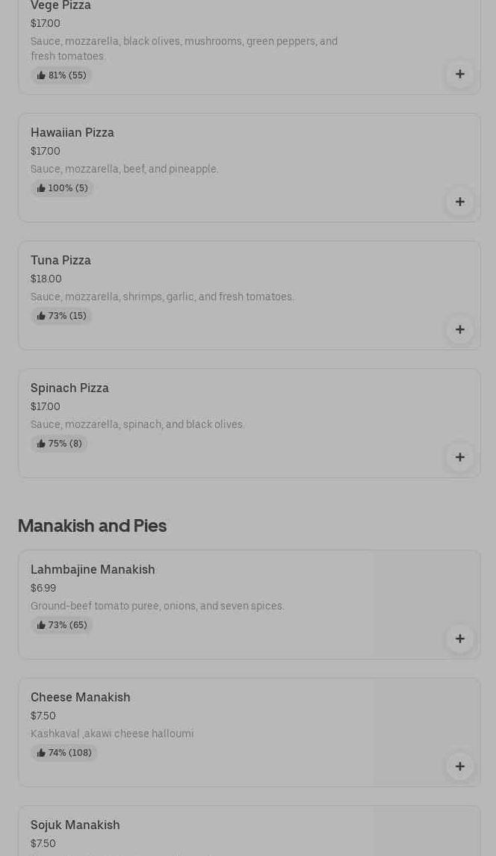
Task: Select Spinach Pizza title
Action: [69, 388]
